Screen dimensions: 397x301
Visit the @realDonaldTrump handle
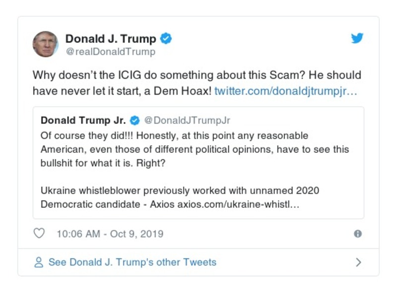(110, 52)
